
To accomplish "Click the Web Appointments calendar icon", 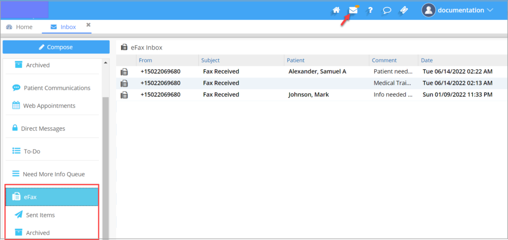I will click(x=16, y=105).
